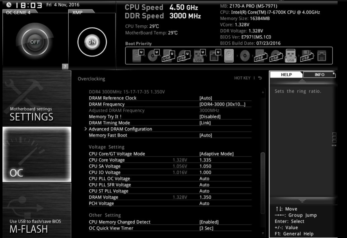This screenshot has height=238, width=347.
Task: Click the clock icon beside the time
Action: [x=9, y=5]
